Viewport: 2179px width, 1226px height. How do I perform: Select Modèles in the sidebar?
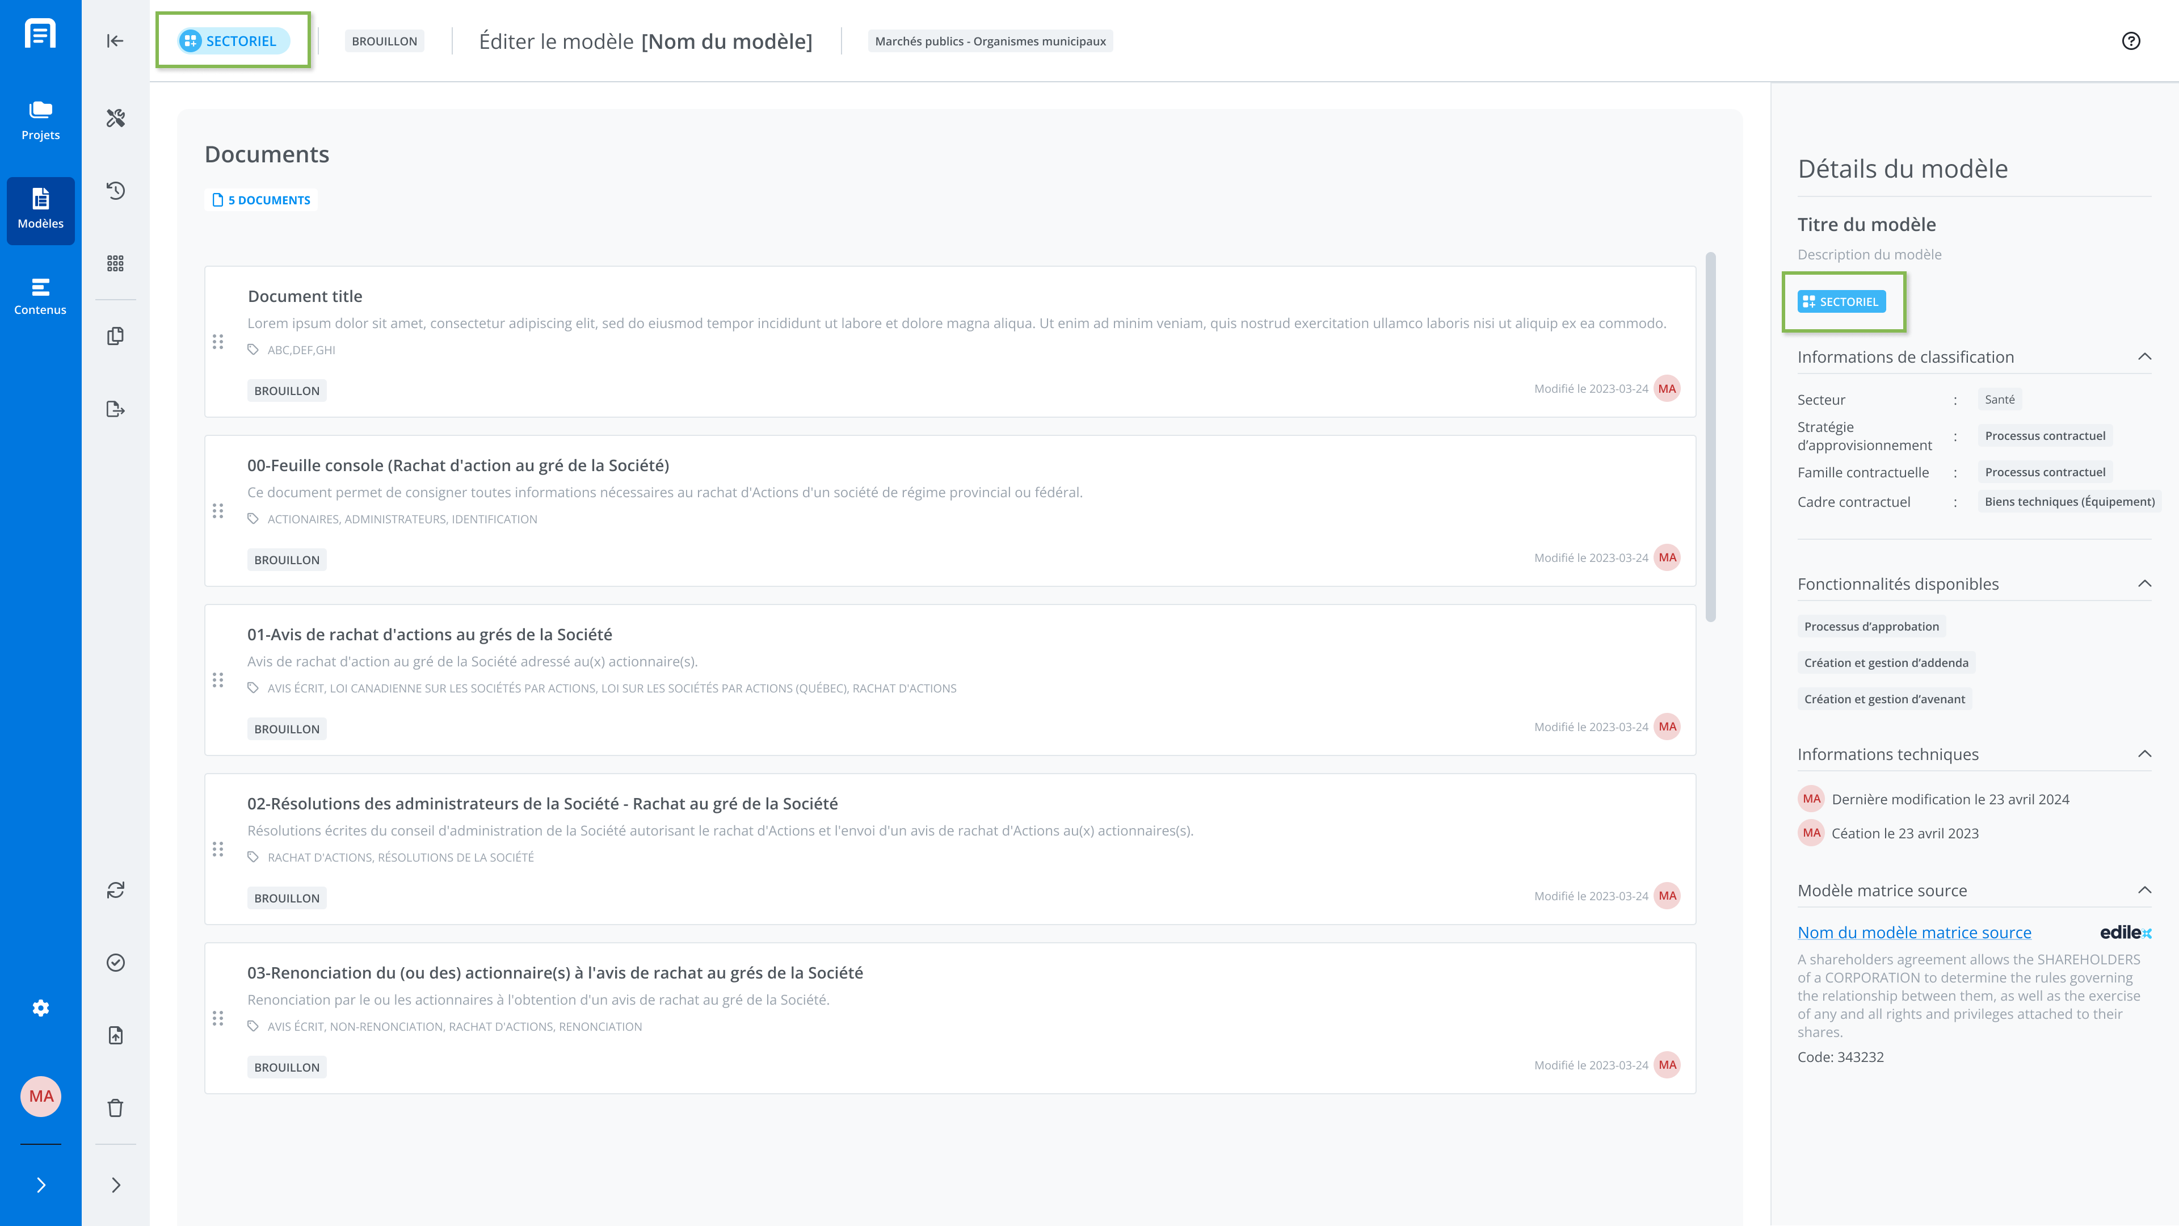tap(41, 210)
